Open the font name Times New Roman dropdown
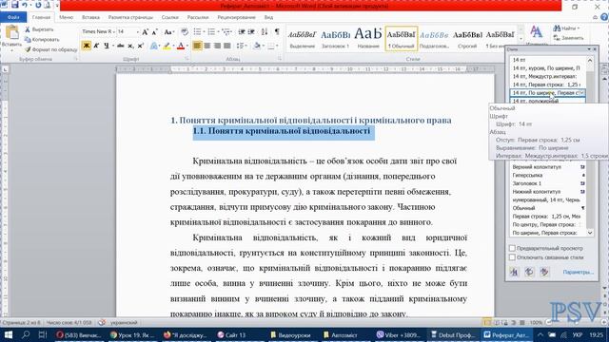The width and height of the screenshot is (609, 342). coord(113,31)
